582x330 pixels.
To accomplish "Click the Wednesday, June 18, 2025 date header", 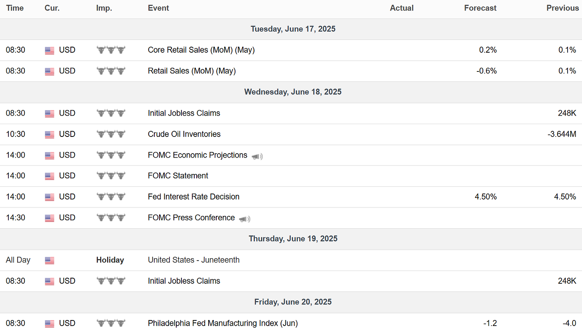I will tap(293, 92).
